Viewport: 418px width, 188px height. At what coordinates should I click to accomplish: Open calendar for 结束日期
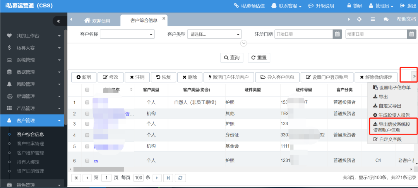(x=411, y=34)
